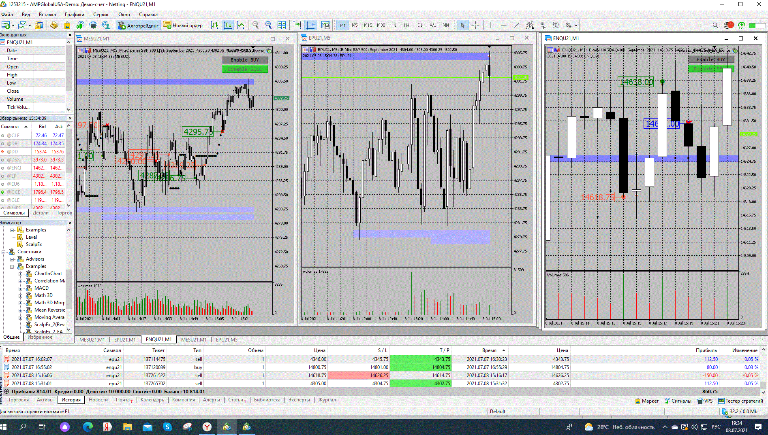
Task: Open Yandex Browser from the taskbar
Action: tap(207, 427)
